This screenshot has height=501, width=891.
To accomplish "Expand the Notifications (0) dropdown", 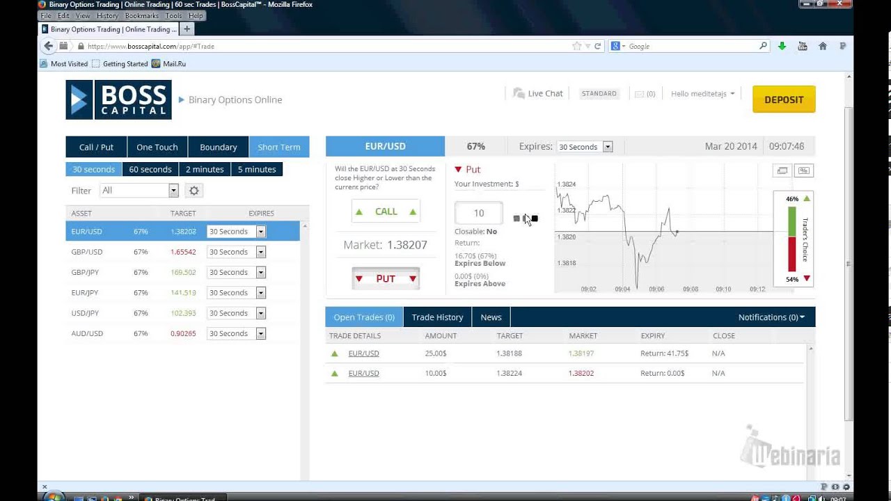I will coord(771,317).
